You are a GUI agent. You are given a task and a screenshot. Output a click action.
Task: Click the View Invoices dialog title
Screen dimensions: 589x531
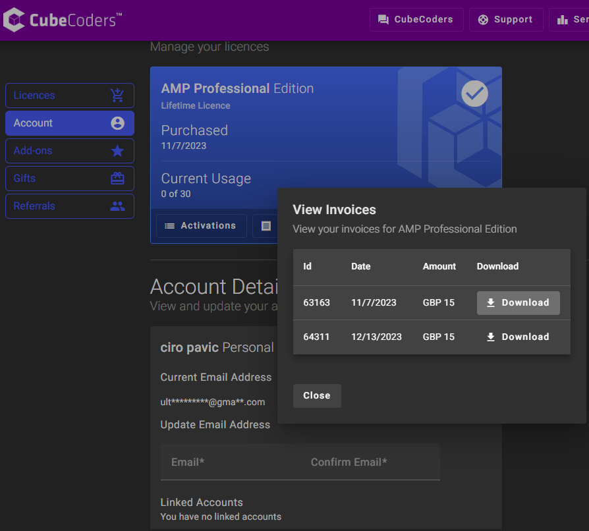334,210
